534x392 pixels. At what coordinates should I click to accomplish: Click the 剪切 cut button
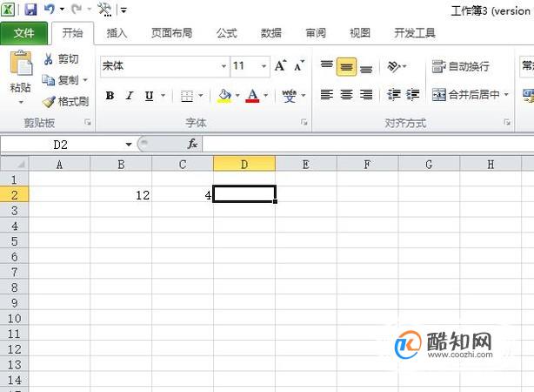point(61,59)
